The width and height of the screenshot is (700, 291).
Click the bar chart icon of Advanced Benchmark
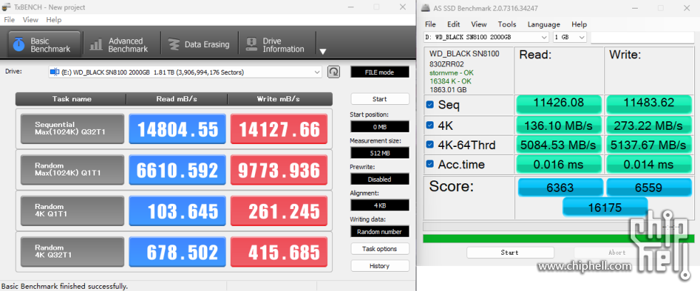(x=96, y=44)
